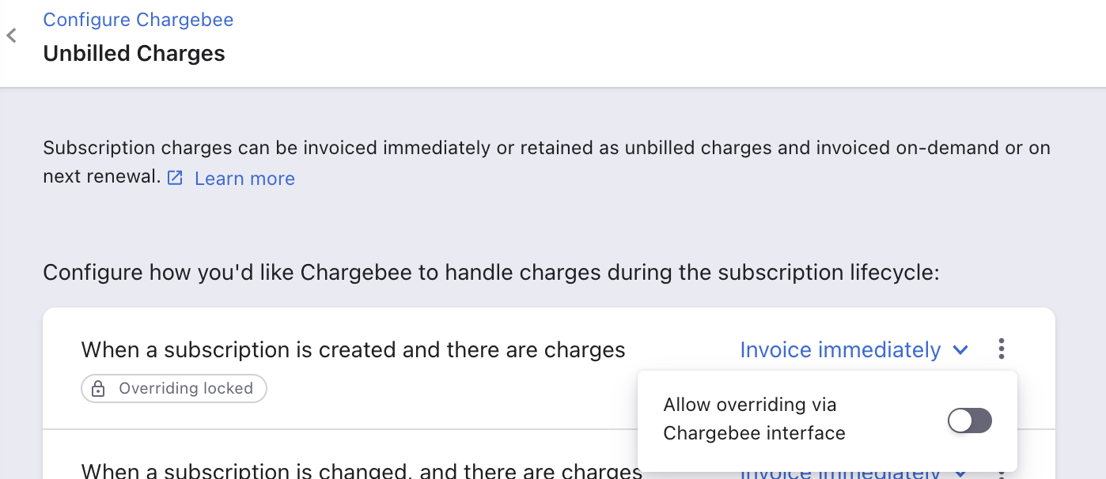Click "When a subscription is created" row text
Screen dimensions: 1106x479
pos(353,349)
